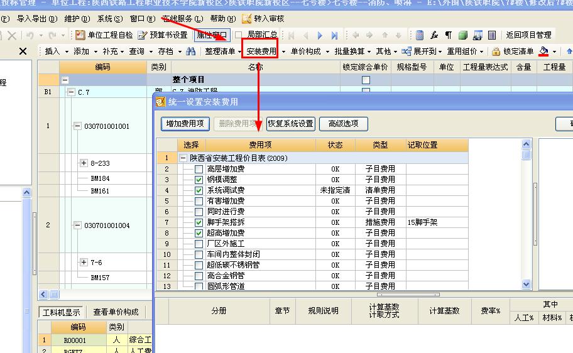573x353 pixels.
Task: Click 高级选项 button
Action: (343, 124)
